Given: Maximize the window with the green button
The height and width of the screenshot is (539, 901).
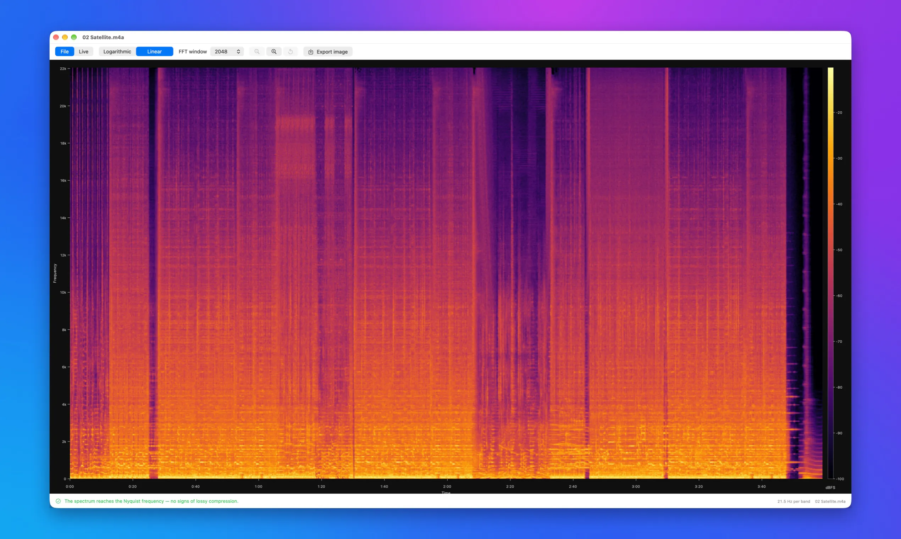Looking at the screenshot, I should click(74, 37).
